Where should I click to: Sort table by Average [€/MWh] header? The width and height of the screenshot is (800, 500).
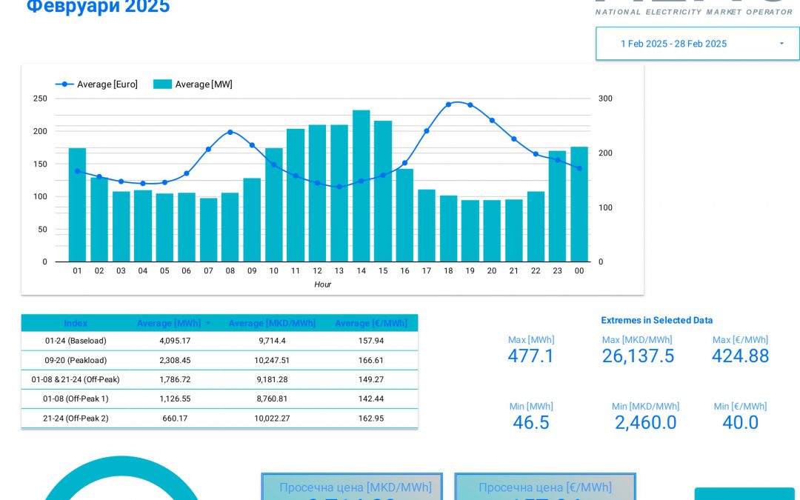(370, 324)
